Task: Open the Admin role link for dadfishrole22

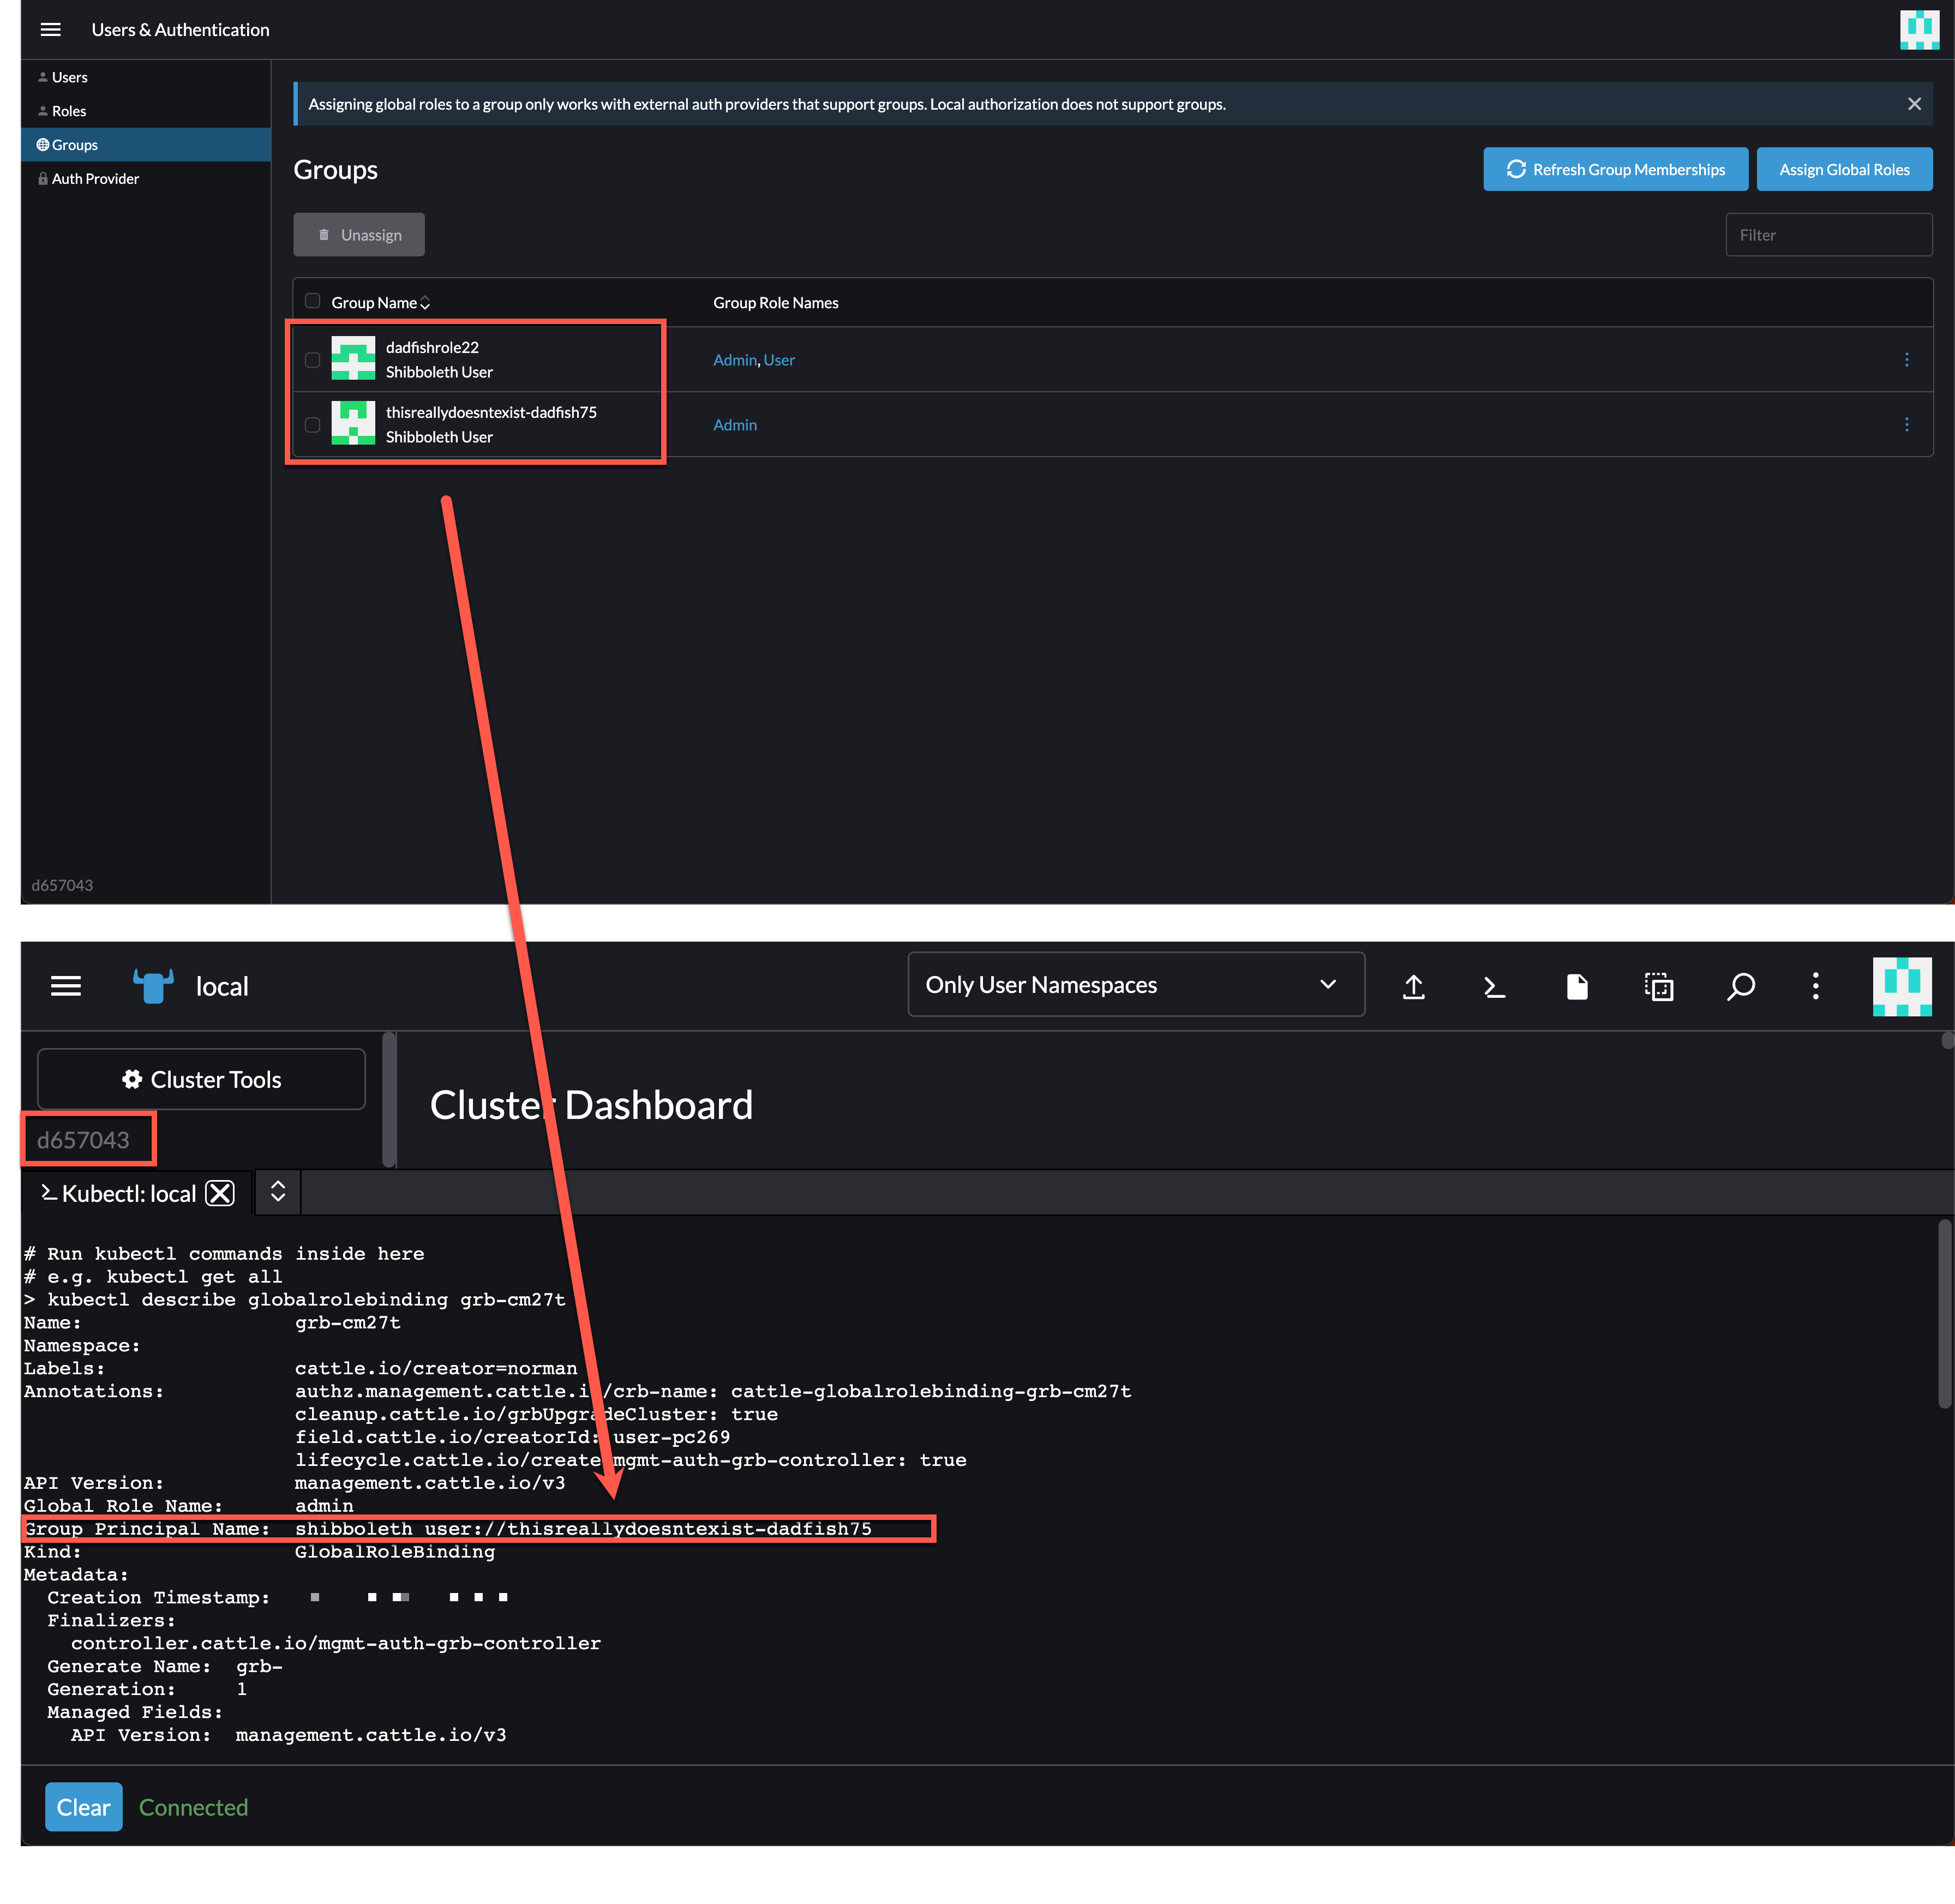Action: [735, 359]
